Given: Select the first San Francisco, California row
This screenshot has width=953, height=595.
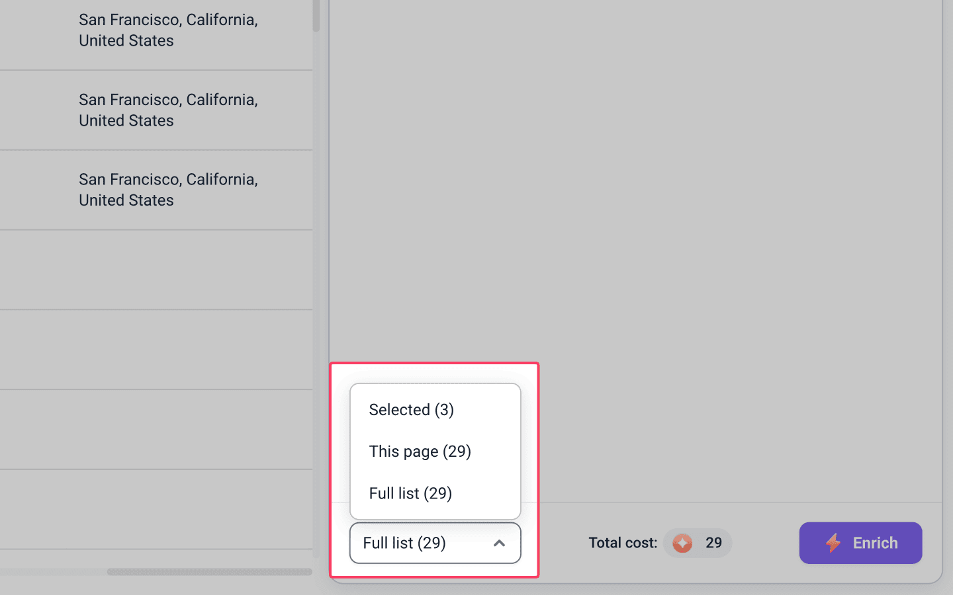Looking at the screenshot, I should click(156, 30).
